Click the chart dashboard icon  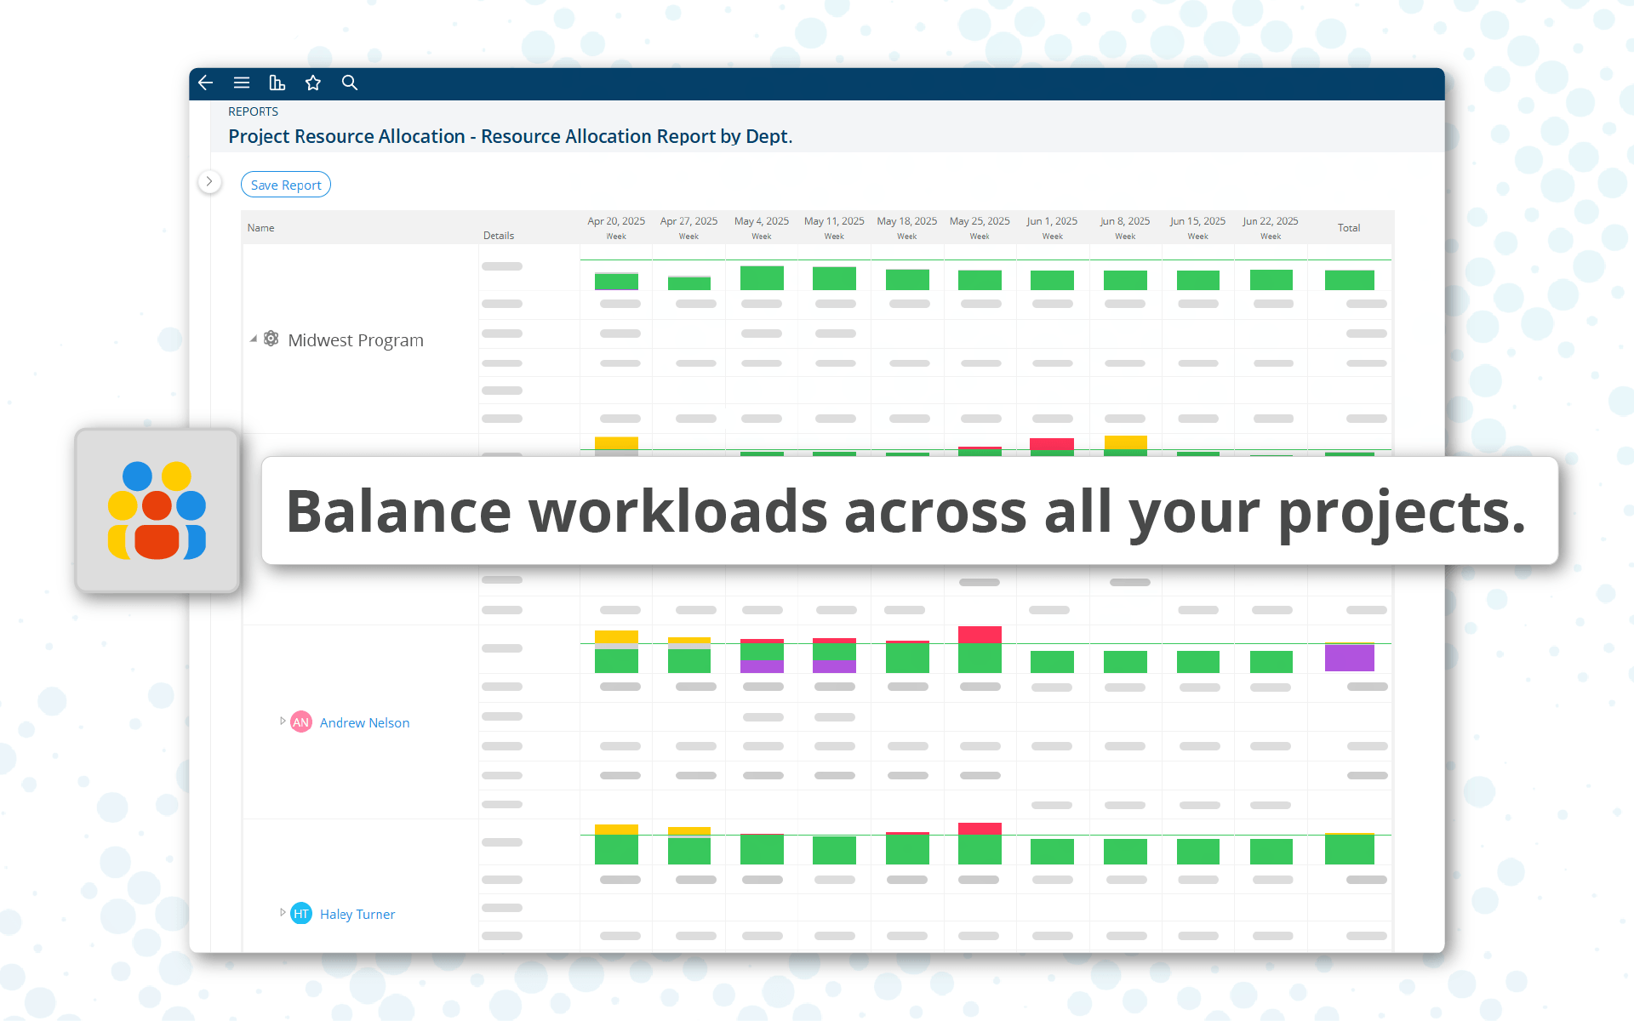tap(277, 83)
